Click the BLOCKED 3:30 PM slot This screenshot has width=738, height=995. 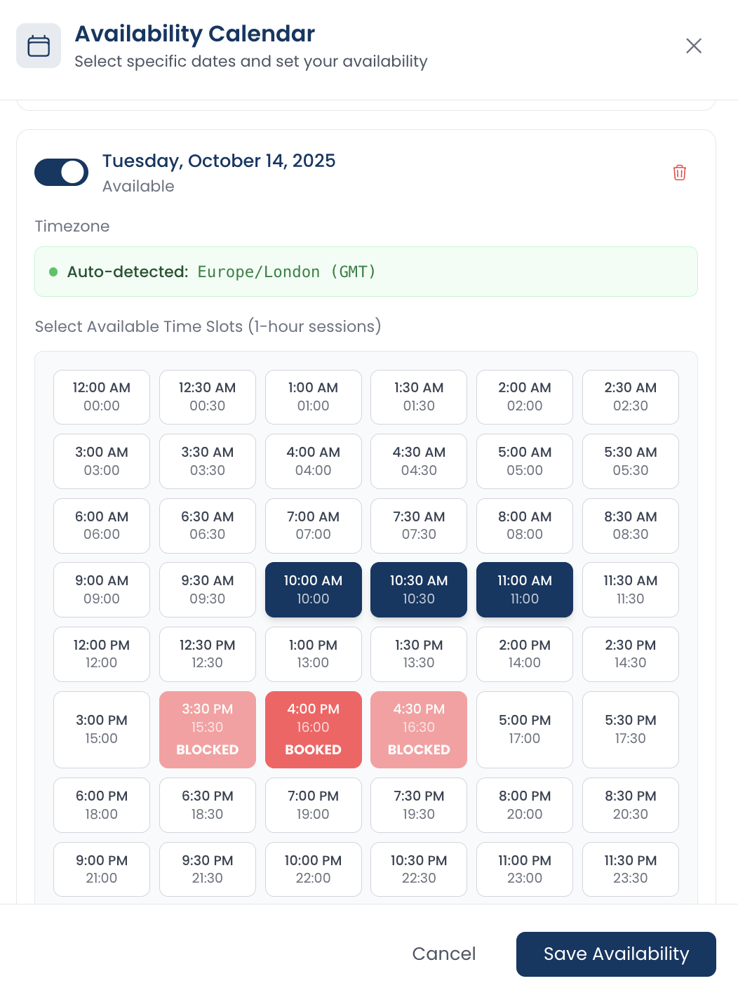[207, 729]
